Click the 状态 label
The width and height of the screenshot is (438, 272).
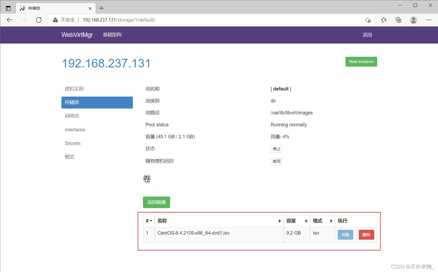click(x=150, y=149)
